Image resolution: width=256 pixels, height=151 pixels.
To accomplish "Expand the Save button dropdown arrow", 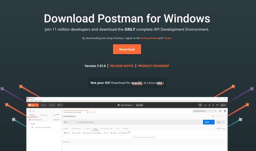I will click(x=223, y=122).
